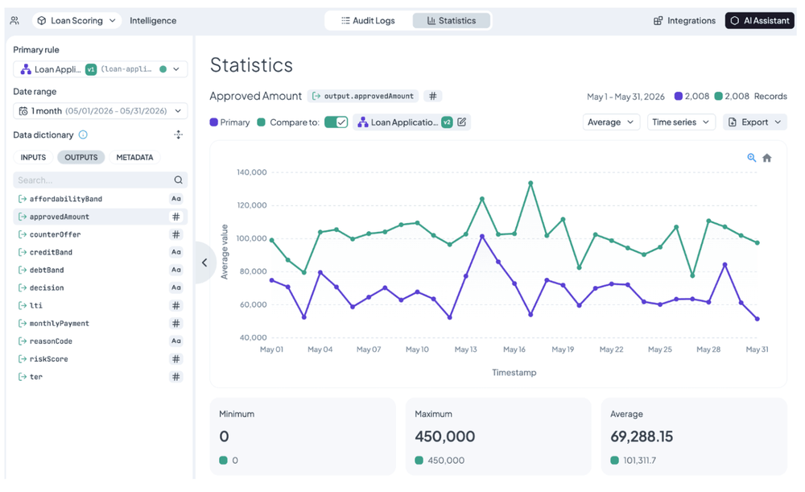
Task: Click the edit icon beside compared rule
Action: pyautogui.click(x=461, y=122)
